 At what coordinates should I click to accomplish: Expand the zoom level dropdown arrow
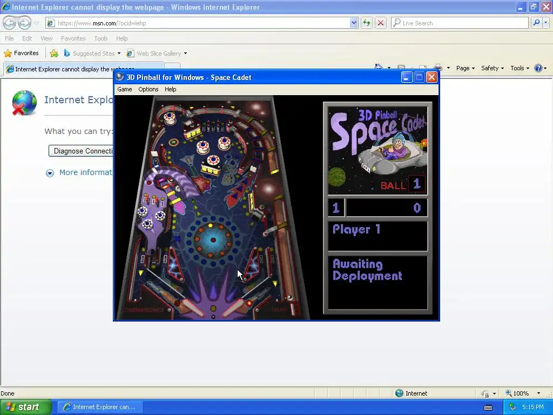pyautogui.click(x=538, y=393)
